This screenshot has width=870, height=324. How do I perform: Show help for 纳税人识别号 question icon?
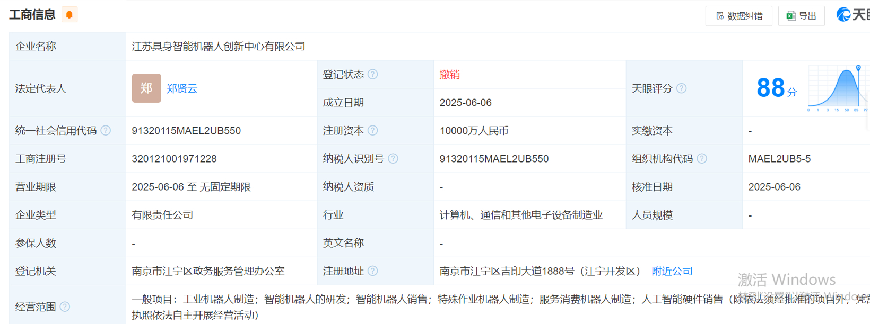[x=393, y=158]
